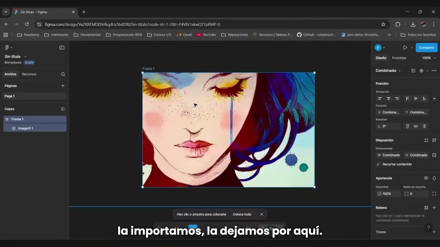Create component icon in design header
This screenshot has width=440, height=247.
[x=421, y=71]
